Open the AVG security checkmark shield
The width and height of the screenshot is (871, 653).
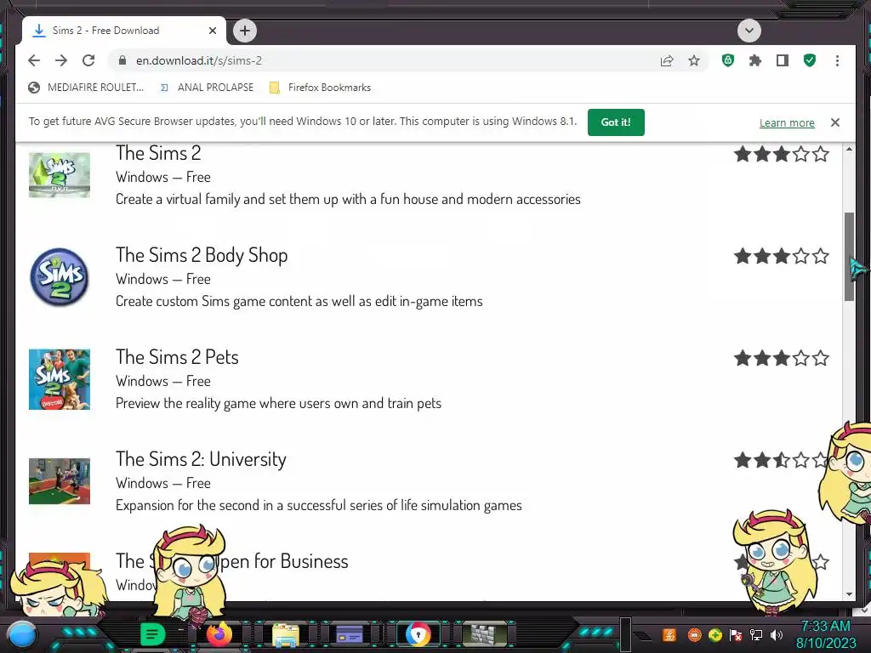(x=810, y=60)
